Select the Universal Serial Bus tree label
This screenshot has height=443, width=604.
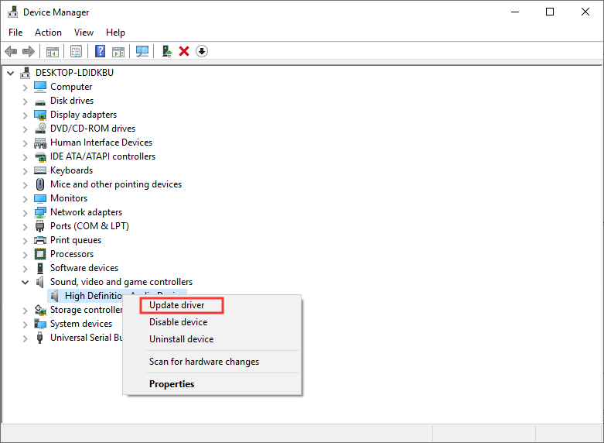point(87,338)
